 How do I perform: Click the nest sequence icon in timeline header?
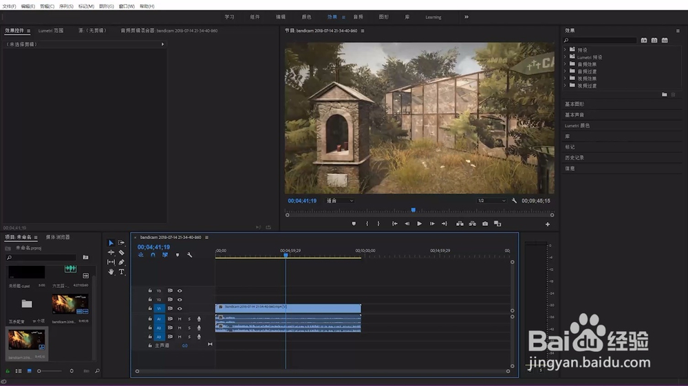pos(141,255)
